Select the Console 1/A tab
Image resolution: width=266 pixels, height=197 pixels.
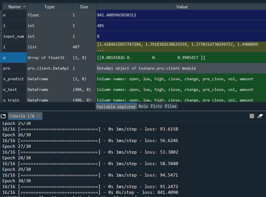click(25, 116)
